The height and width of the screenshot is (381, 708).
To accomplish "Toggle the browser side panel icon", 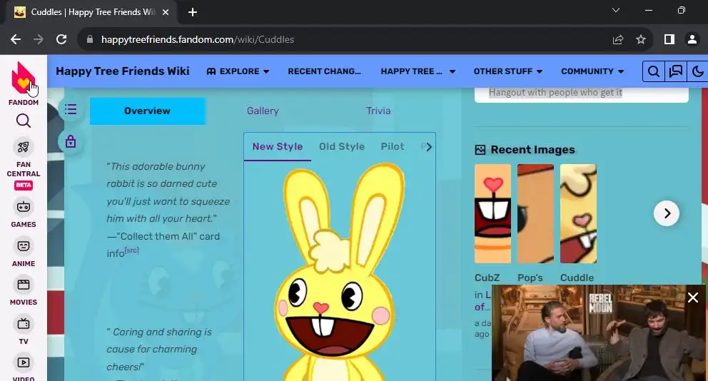I will (x=669, y=40).
